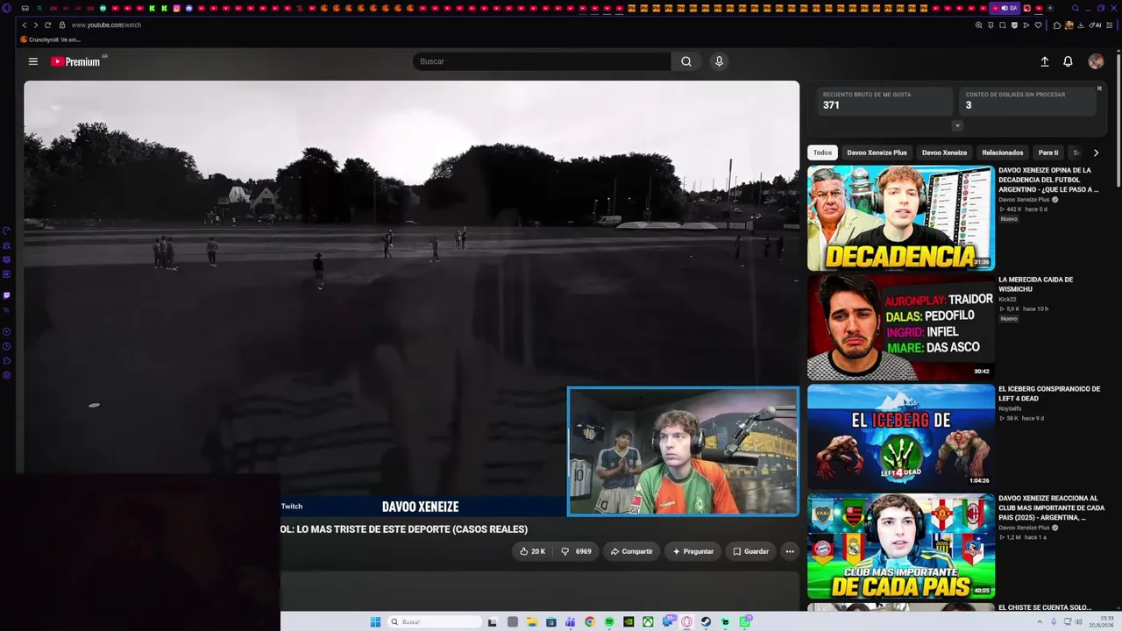The width and height of the screenshot is (1122, 631).
Task: Click the pin icon in address bar
Action: pos(991,25)
